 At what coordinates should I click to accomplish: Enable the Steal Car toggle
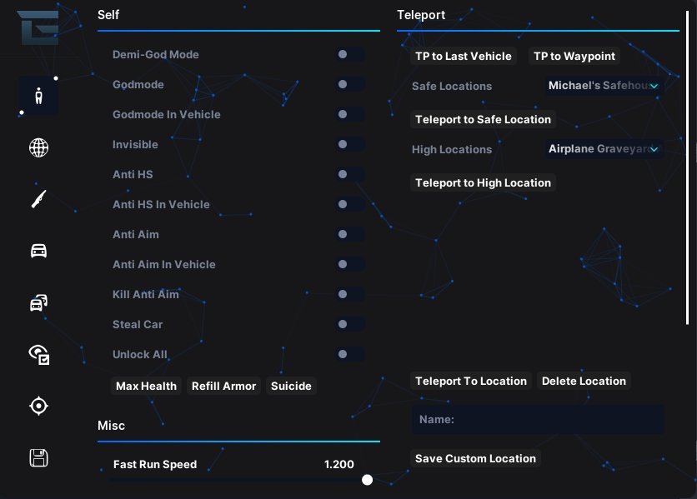click(350, 324)
